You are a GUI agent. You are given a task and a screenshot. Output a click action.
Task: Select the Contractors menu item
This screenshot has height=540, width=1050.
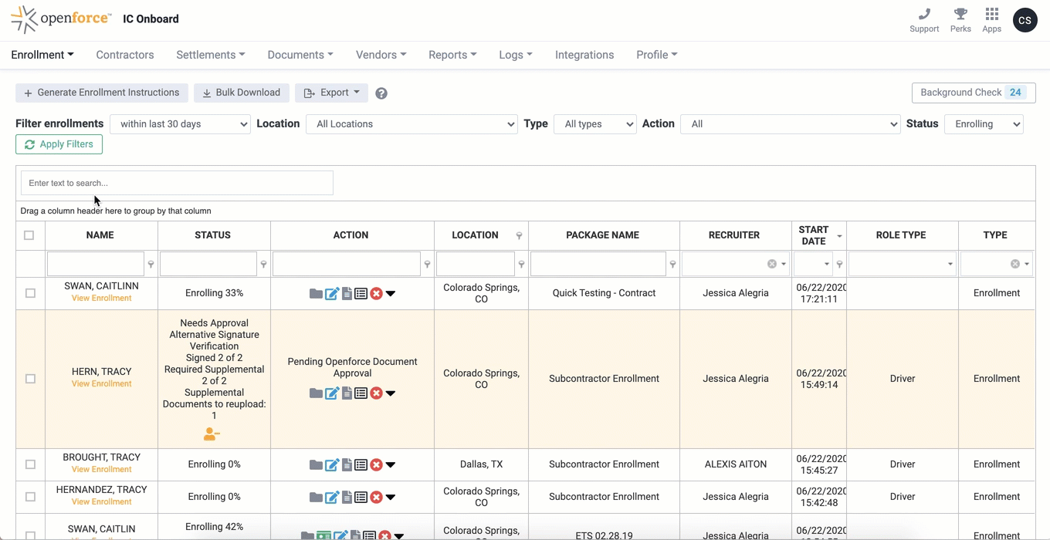[x=124, y=55]
